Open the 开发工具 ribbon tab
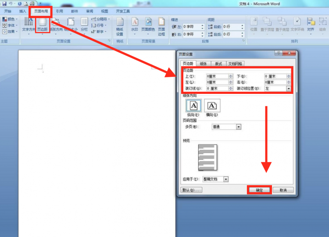This screenshot has height=237, width=329. pos(123,11)
